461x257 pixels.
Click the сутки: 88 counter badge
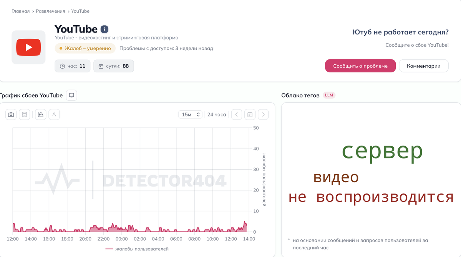coord(114,66)
